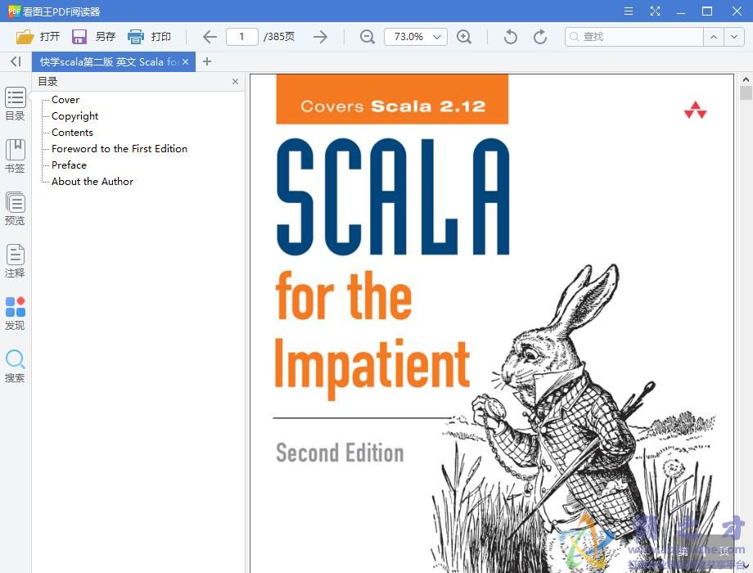Image resolution: width=753 pixels, height=573 pixels.
Task: Open the 搜索 search sidebar panel
Action: click(16, 366)
